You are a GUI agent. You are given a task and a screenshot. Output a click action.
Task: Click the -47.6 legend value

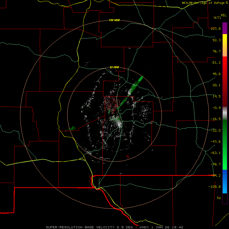216,142
